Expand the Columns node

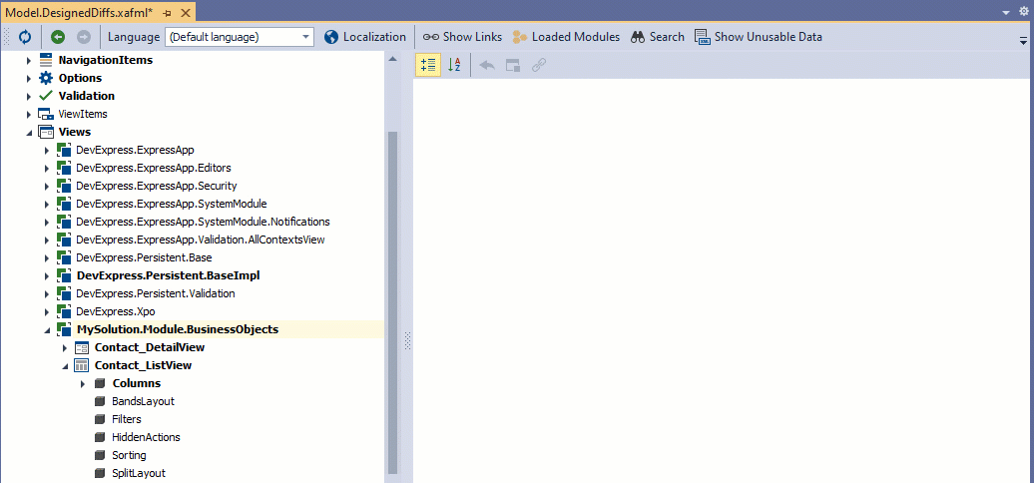pyautogui.click(x=83, y=383)
